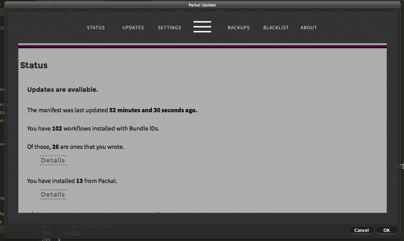
Task: Click the '26 are ones that you wrote' line
Action: 75,147
